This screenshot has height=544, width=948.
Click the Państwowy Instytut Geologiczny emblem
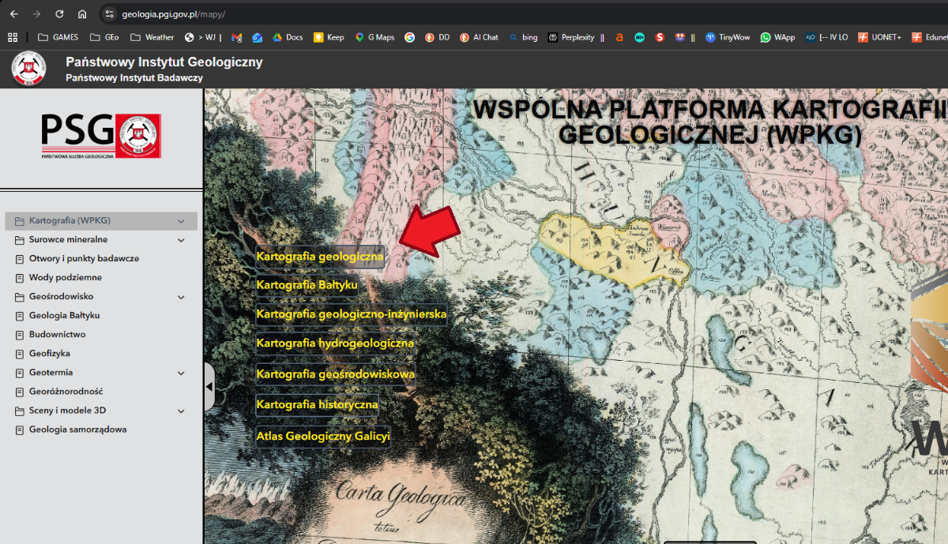coord(28,69)
